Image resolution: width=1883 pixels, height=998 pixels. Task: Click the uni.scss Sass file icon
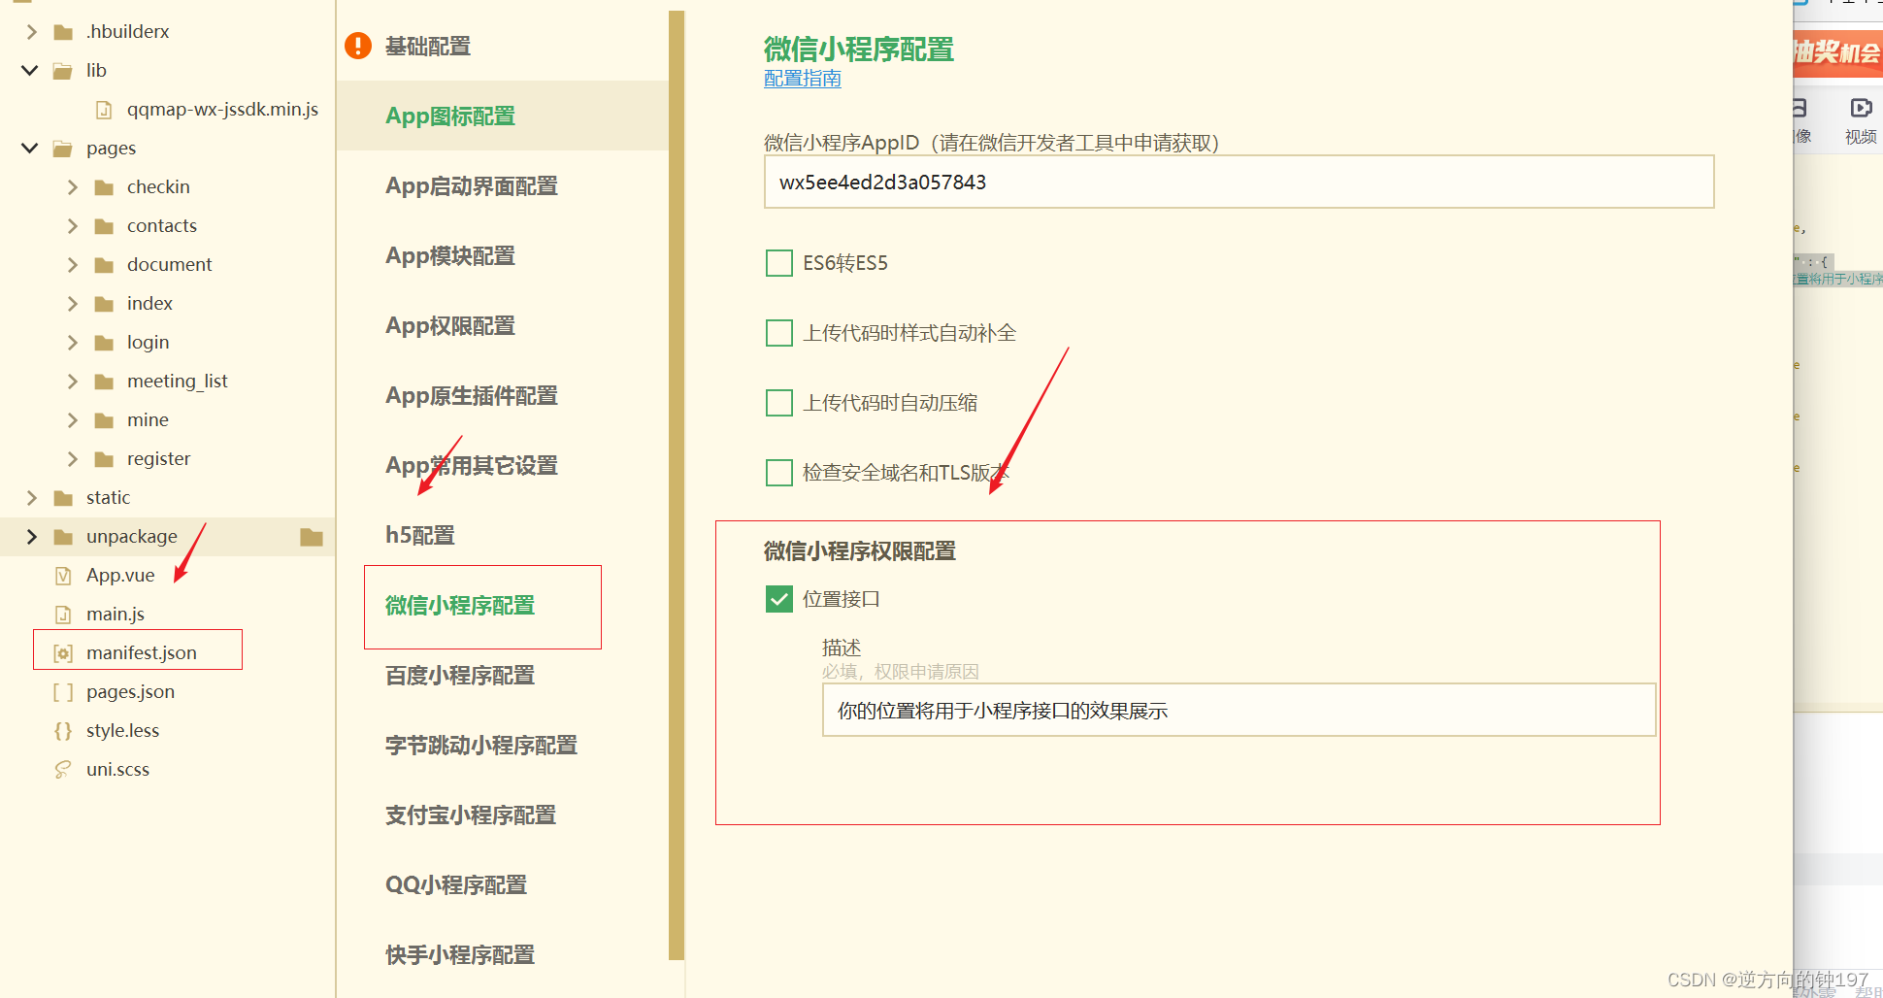(62, 769)
